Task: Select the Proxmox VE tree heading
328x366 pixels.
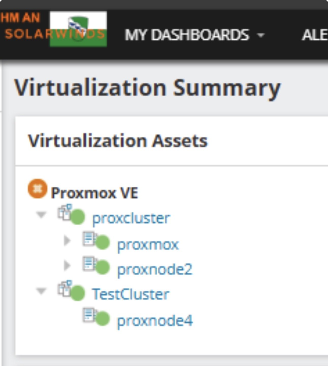Action: (x=94, y=193)
